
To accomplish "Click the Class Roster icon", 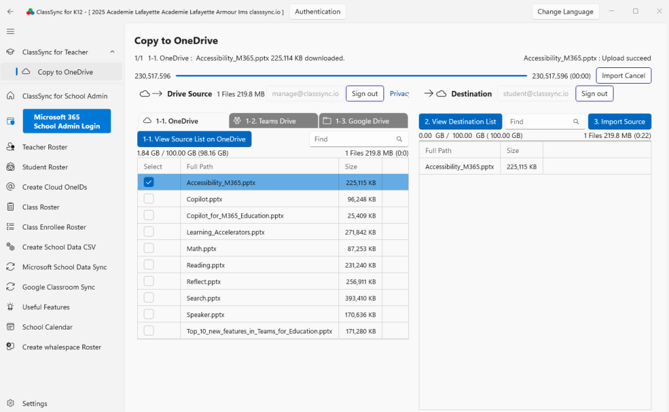I will 10,207.
